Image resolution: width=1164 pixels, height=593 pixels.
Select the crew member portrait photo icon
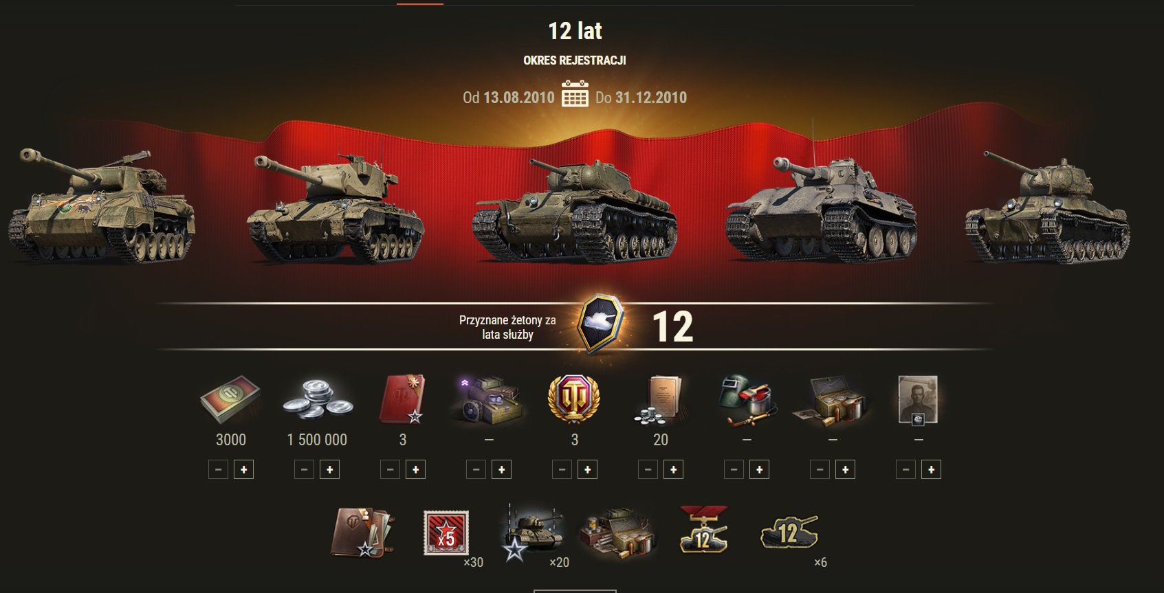[919, 399]
